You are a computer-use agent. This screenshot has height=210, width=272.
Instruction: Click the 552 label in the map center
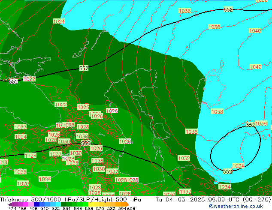click(84, 69)
